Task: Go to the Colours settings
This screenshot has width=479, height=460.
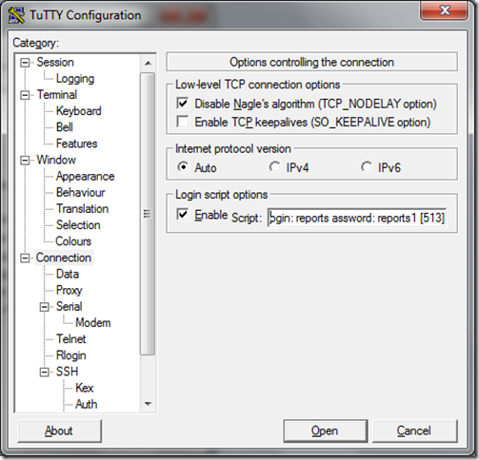Action: pos(73,241)
